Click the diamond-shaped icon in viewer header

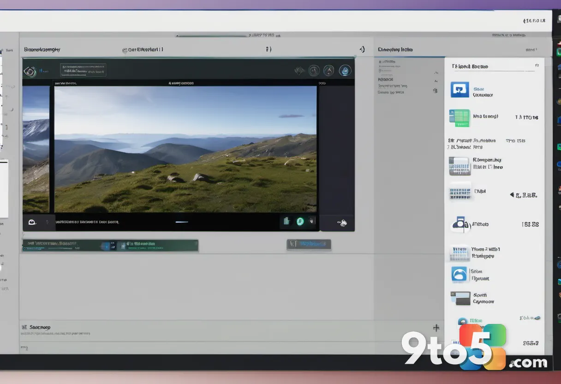pyautogui.click(x=299, y=71)
